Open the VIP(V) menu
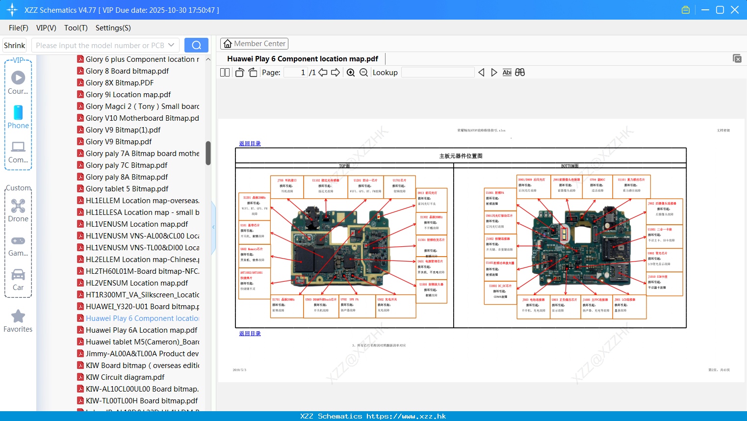747x421 pixels. coord(46,28)
